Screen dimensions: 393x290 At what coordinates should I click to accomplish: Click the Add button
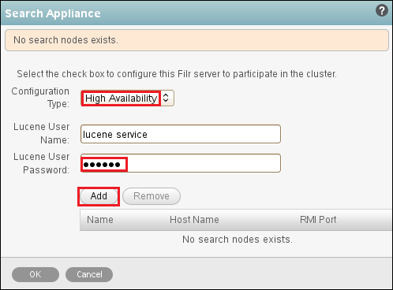[x=99, y=196]
